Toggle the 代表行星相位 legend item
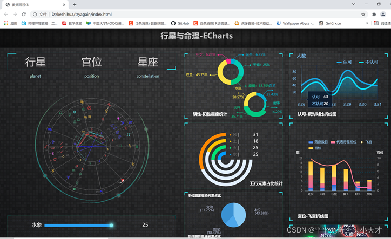This screenshot has height=239, width=391. tap(343, 142)
